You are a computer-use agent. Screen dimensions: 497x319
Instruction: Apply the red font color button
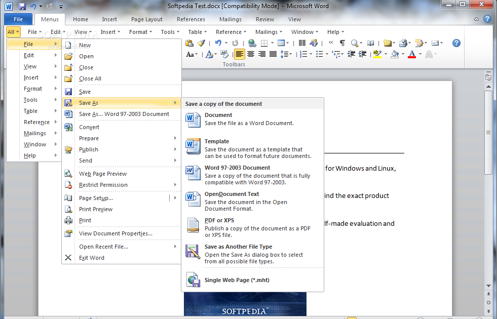(412, 55)
